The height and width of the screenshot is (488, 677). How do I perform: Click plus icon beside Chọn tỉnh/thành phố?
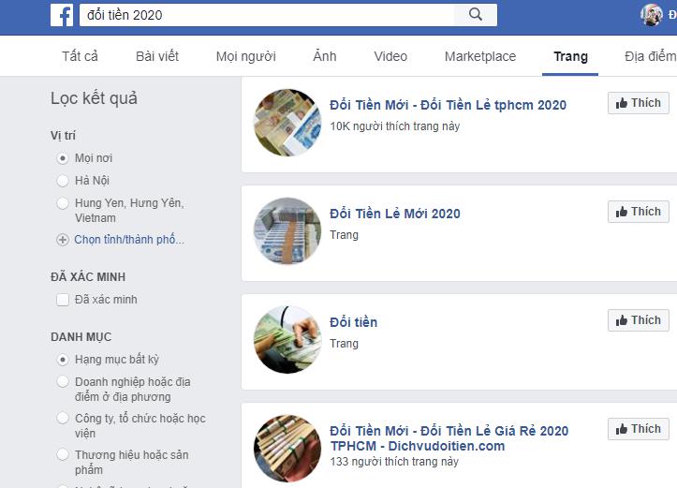tap(63, 240)
